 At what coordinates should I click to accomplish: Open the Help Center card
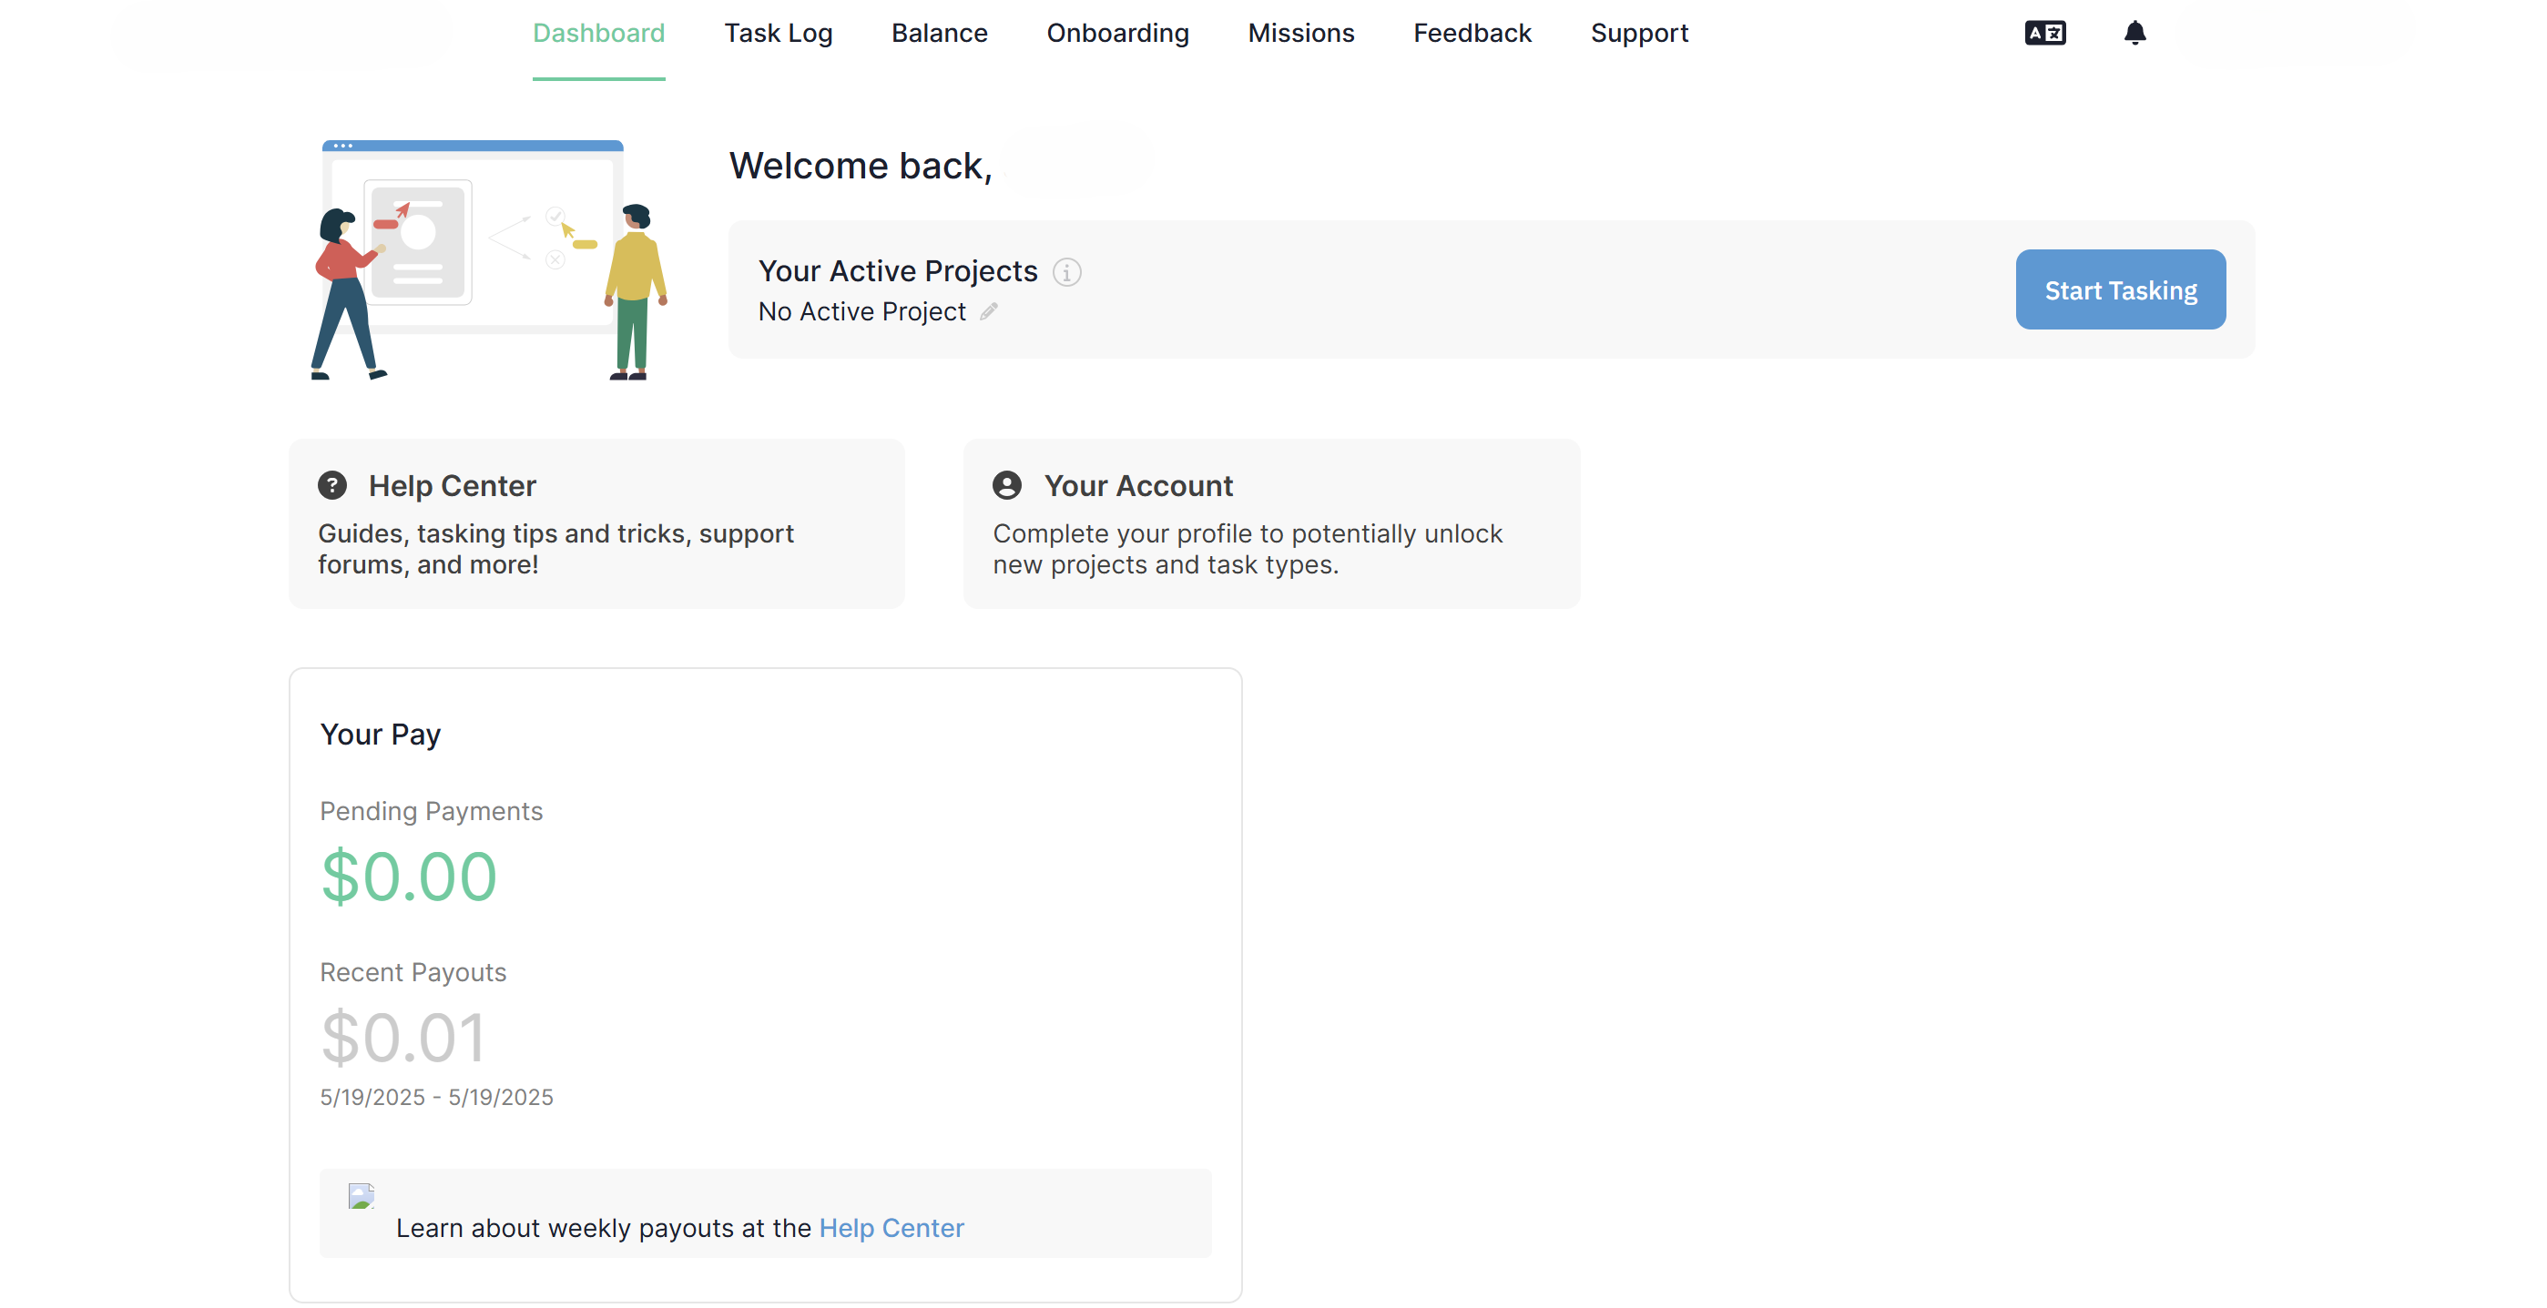click(596, 524)
